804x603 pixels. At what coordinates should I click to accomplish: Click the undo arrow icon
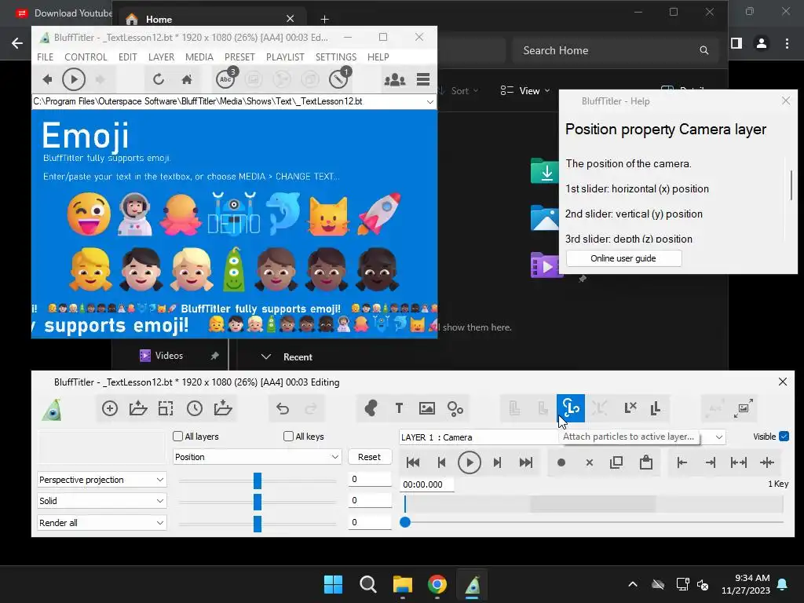283,408
